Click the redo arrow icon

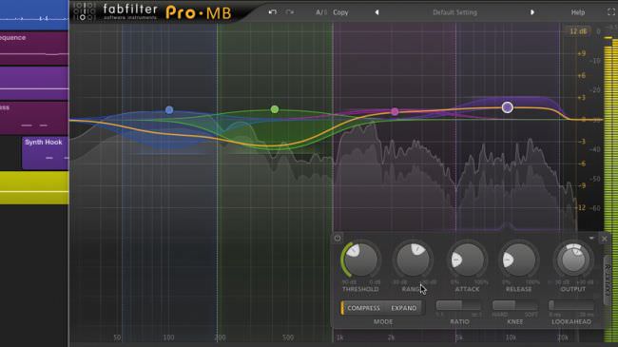pyautogui.click(x=290, y=12)
